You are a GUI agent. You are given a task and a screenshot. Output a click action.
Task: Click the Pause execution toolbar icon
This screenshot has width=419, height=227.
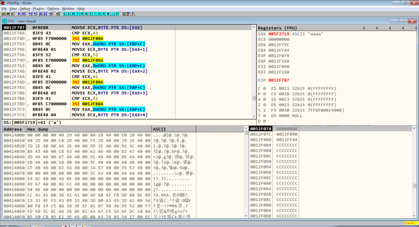24,14
